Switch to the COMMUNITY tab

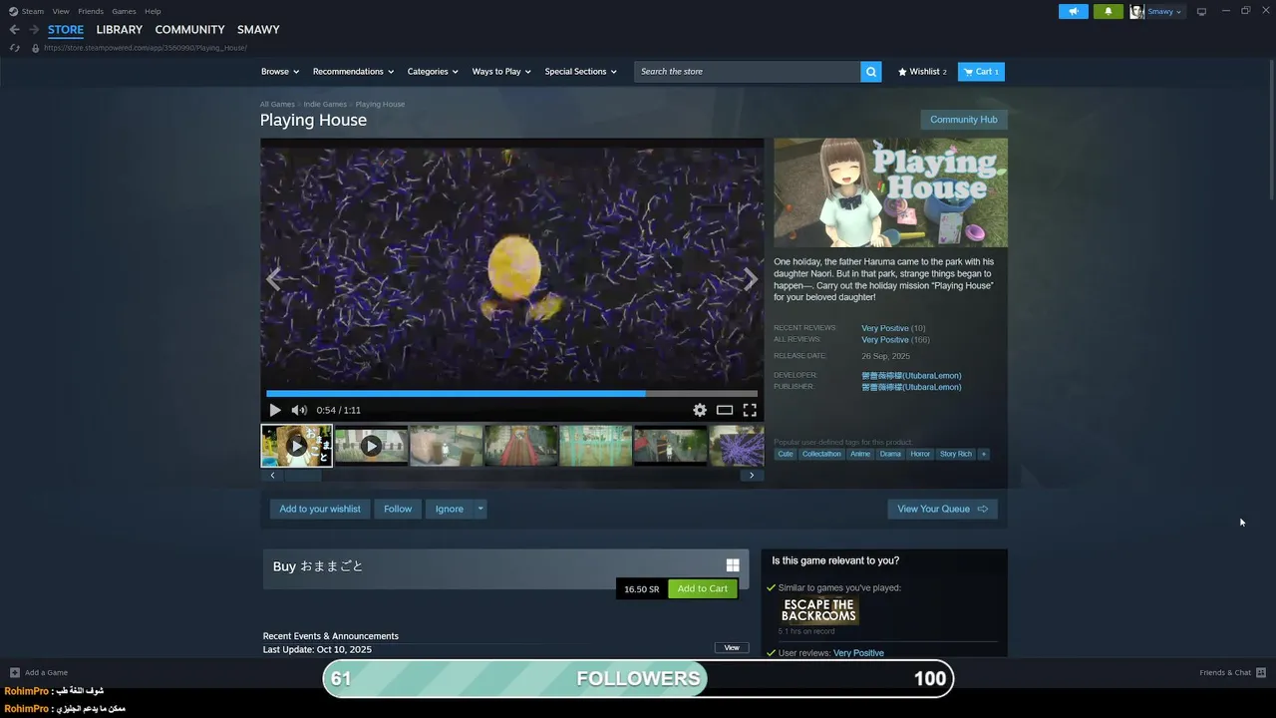[x=189, y=30]
